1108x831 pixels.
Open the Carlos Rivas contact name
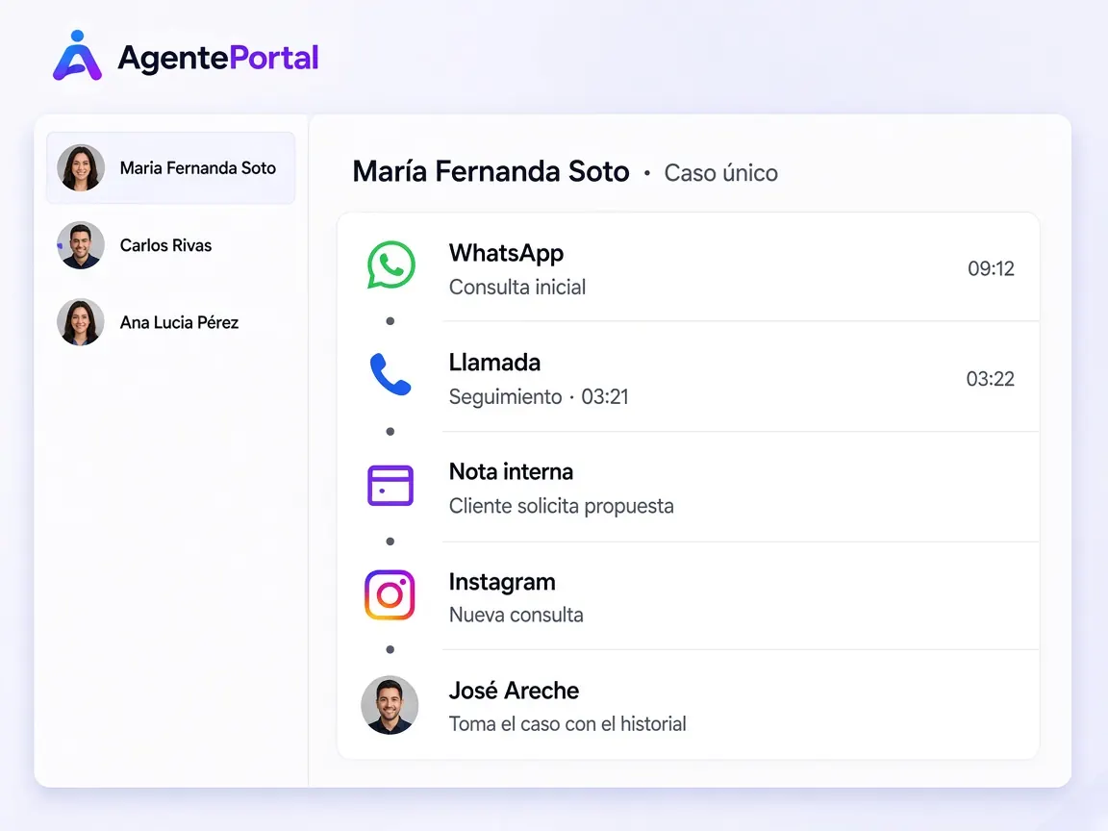click(166, 245)
